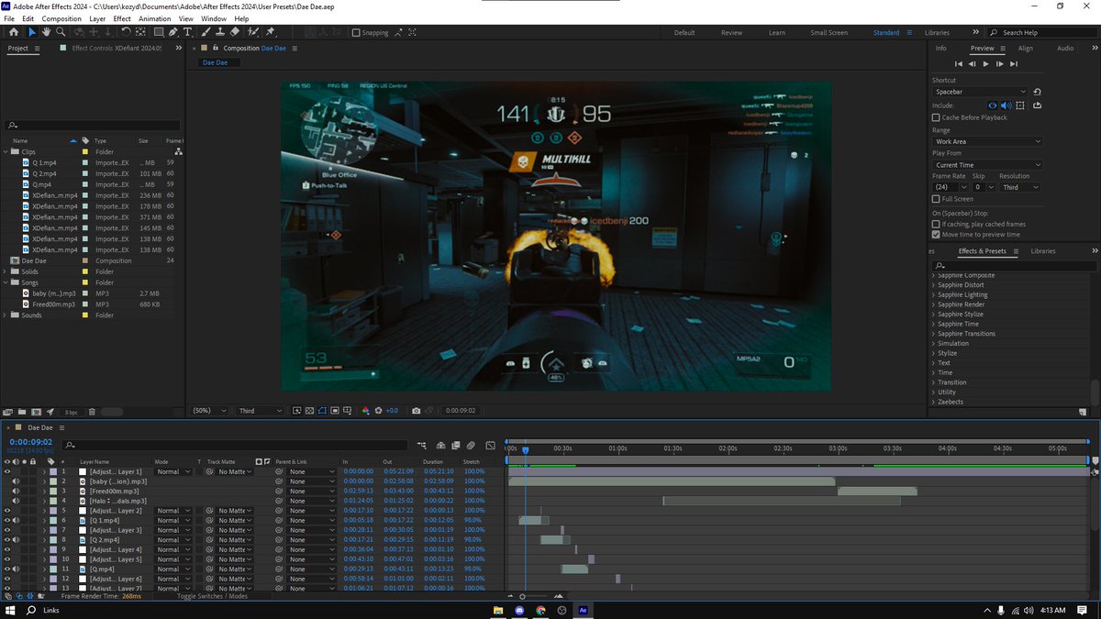The width and height of the screenshot is (1101, 619).
Task: Click the Dae Dae breadcrumb in viewer
Action: click(x=215, y=62)
